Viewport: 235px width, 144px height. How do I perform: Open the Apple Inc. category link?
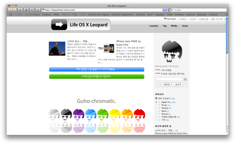(166, 102)
